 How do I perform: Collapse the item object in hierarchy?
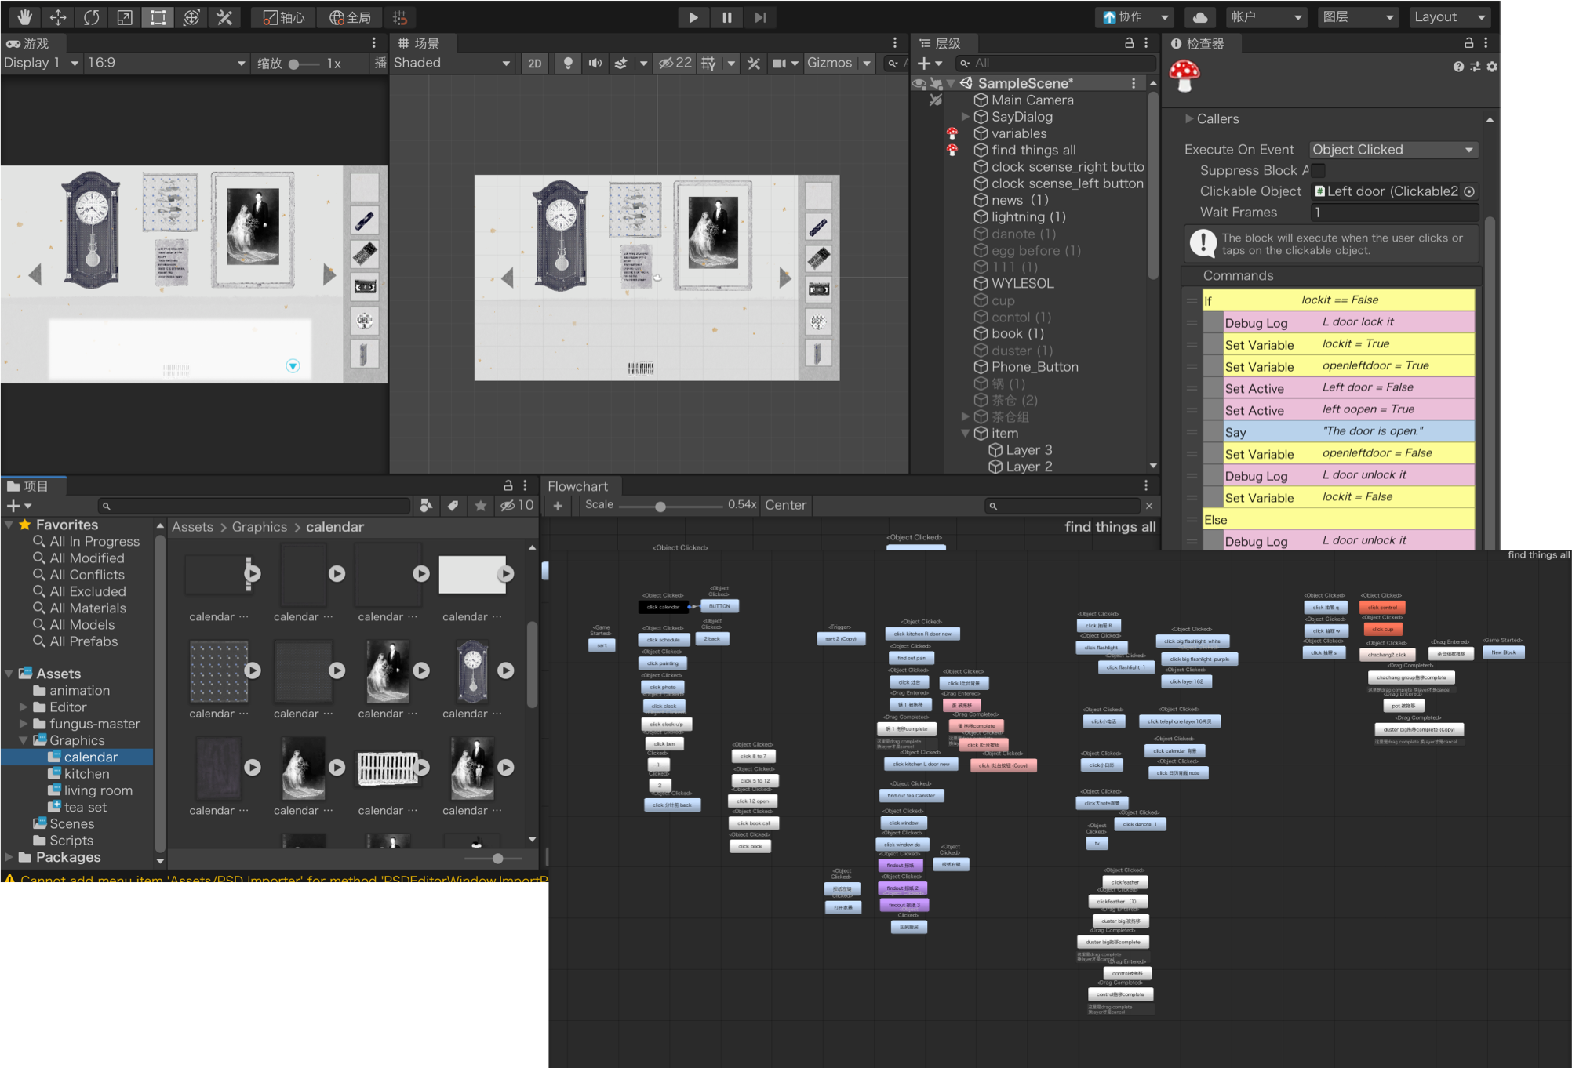[x=966, y=433]
